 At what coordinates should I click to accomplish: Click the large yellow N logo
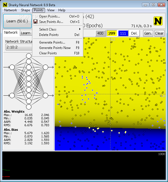[x=158, y=21]
